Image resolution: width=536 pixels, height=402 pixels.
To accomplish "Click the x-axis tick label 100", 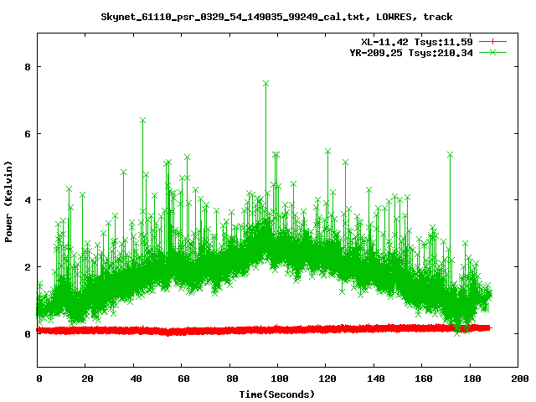I will coord(278,379).
